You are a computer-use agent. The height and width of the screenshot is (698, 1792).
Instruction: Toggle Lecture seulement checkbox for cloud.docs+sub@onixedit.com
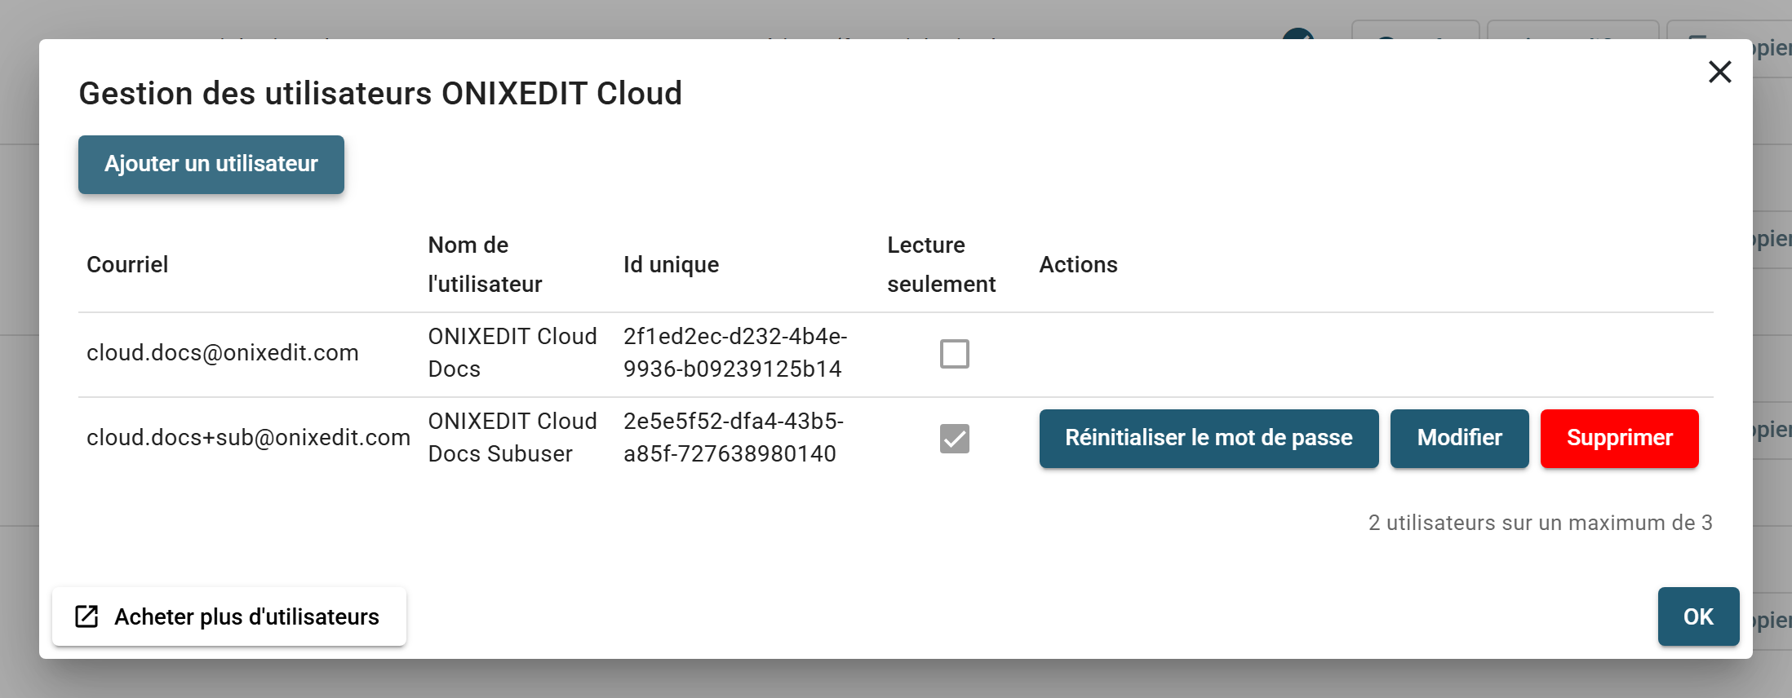(954, 439)
